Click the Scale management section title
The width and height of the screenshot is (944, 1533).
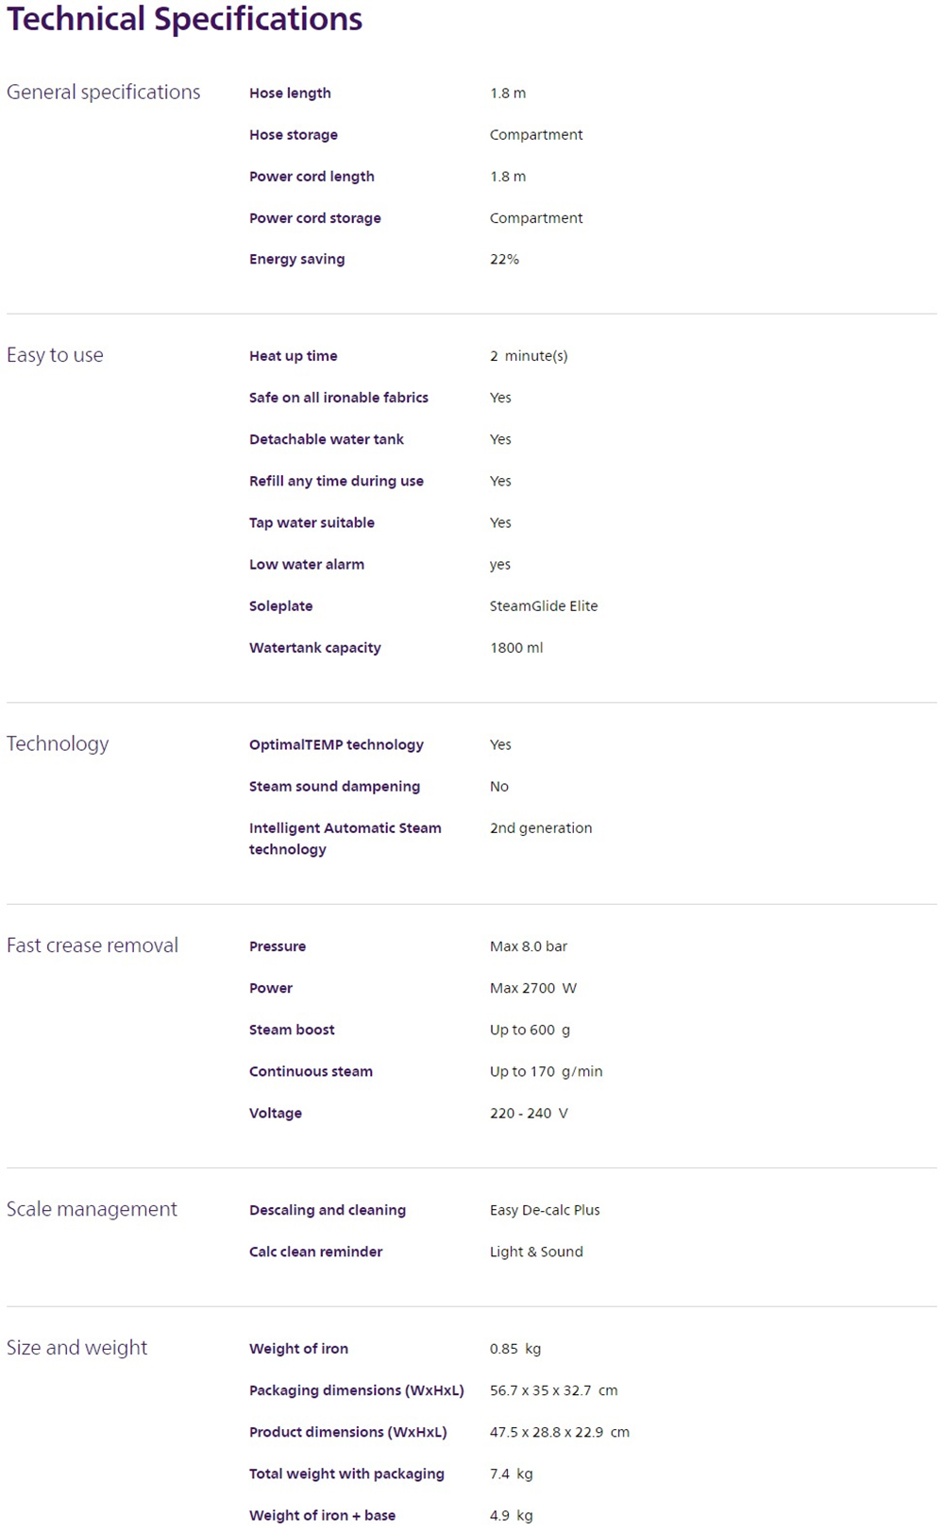click(x=92, y=1209)
